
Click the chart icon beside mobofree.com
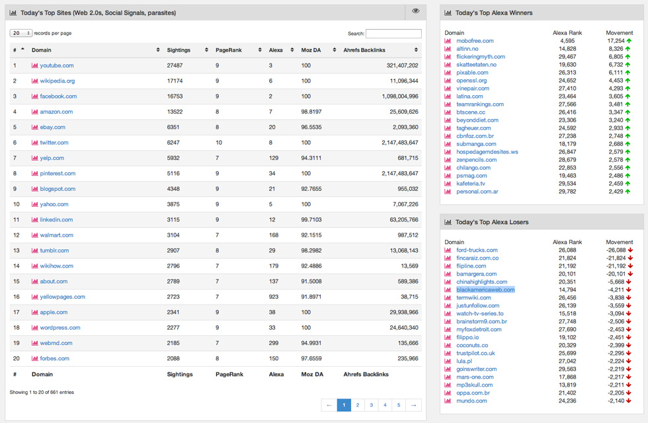(448, 40)
